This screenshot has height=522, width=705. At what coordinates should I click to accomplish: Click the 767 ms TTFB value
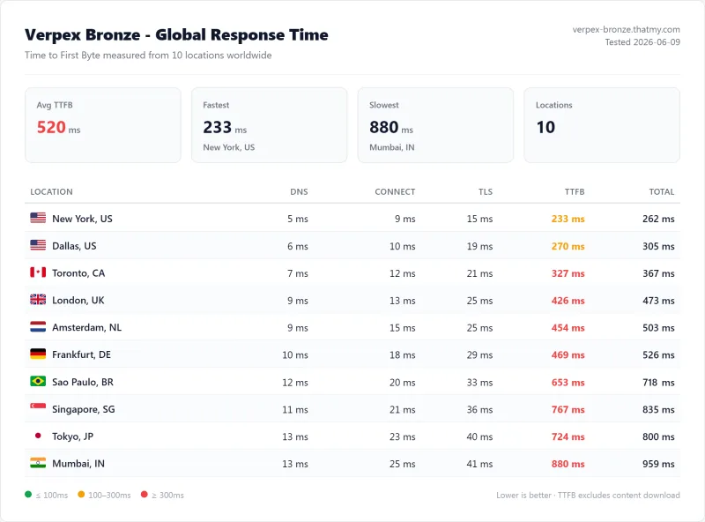click(568, 409)
